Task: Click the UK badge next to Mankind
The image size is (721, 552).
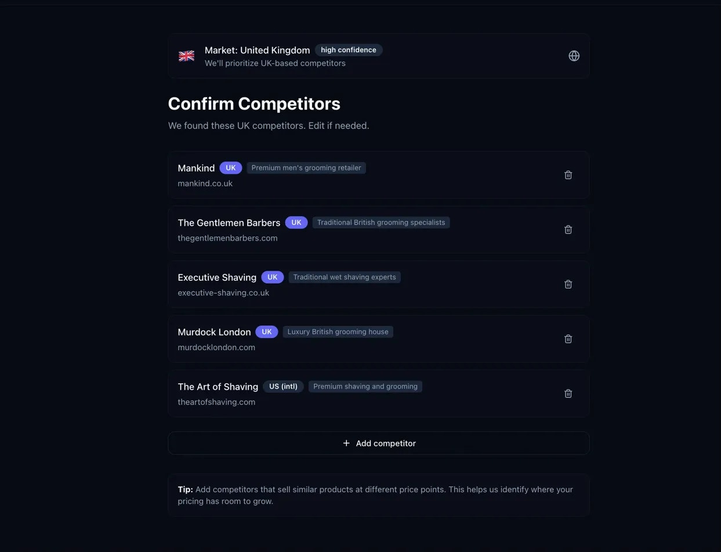Action: 230,168
